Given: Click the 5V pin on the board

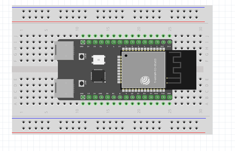Looking at the screenshot, I should pyautogui.click(x=89, y=42).
